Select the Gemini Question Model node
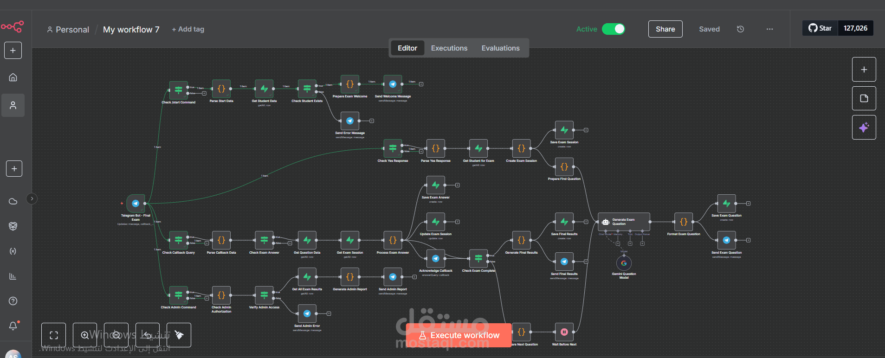The height and width of the screenshot is (358, 885). 624,263
